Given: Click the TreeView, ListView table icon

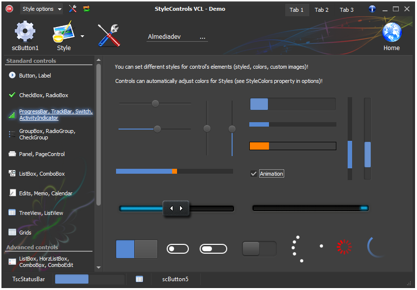Looking at the screenshot, I should click(12, 212).
